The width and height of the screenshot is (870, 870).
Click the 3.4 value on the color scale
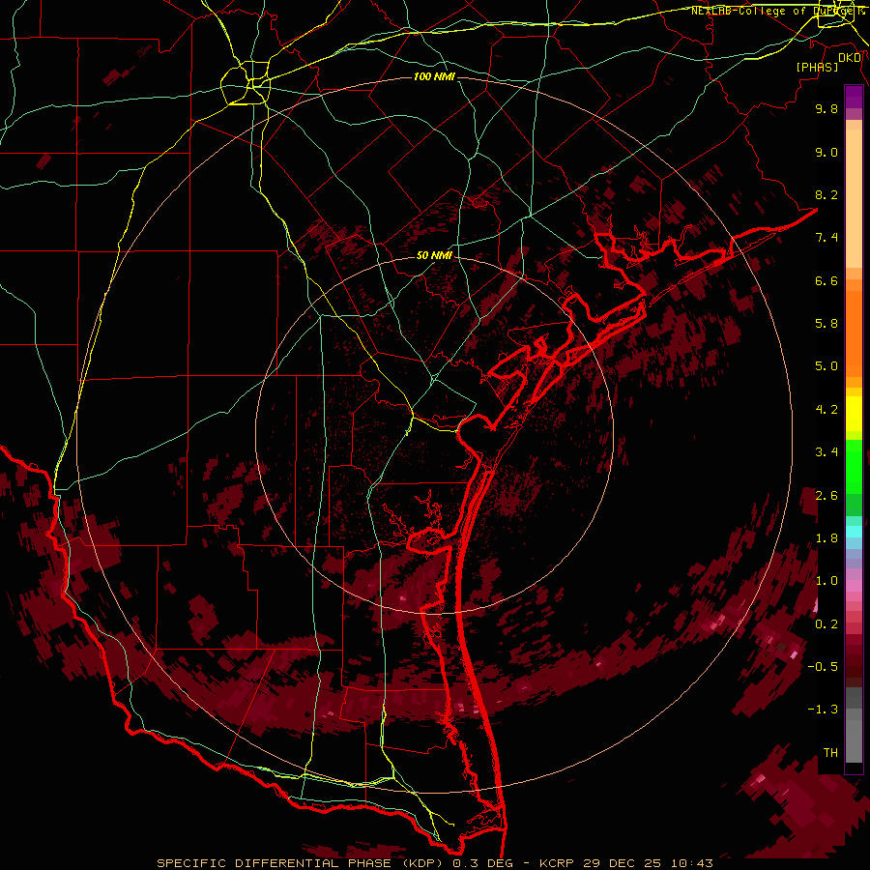[x=826, y=452]
